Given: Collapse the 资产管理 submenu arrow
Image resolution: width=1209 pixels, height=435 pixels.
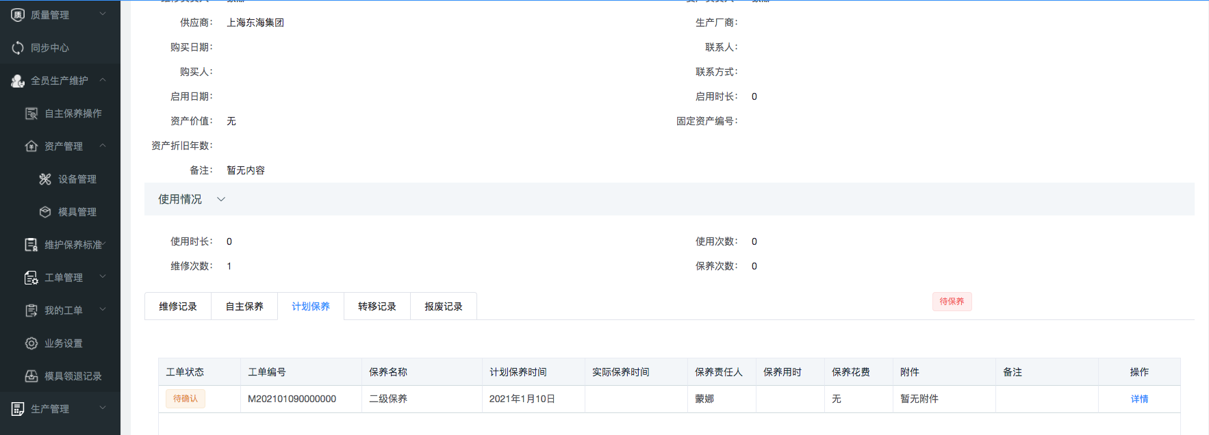Looking at the screenshot, I should point(103,146).
